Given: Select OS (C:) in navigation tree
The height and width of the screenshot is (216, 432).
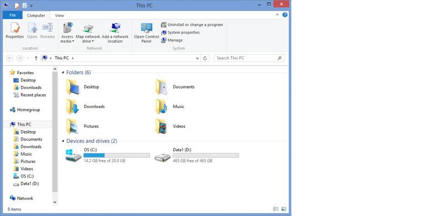Looking at the screenshot, I should (24, 176).
